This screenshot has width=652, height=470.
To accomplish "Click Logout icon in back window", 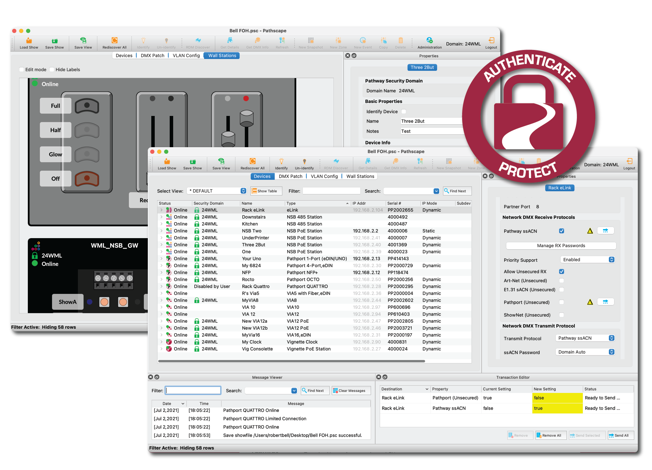I will tap(491, 41).
